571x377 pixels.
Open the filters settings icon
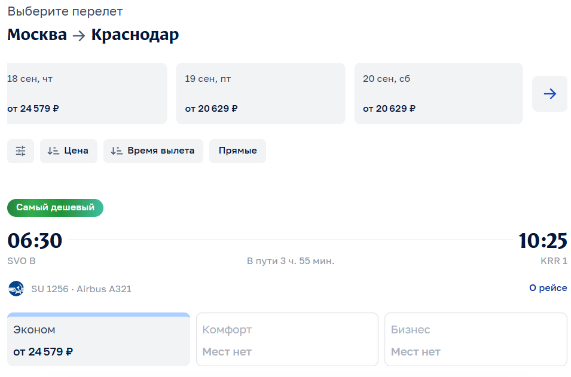coord(21,151)
